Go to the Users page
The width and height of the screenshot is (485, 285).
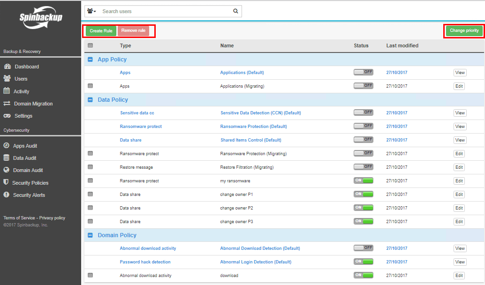point(21,79)
